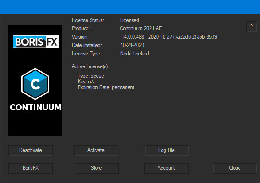
Task: Select 'Expiration Date: permanent' line
Action: (x=106, y=87)
